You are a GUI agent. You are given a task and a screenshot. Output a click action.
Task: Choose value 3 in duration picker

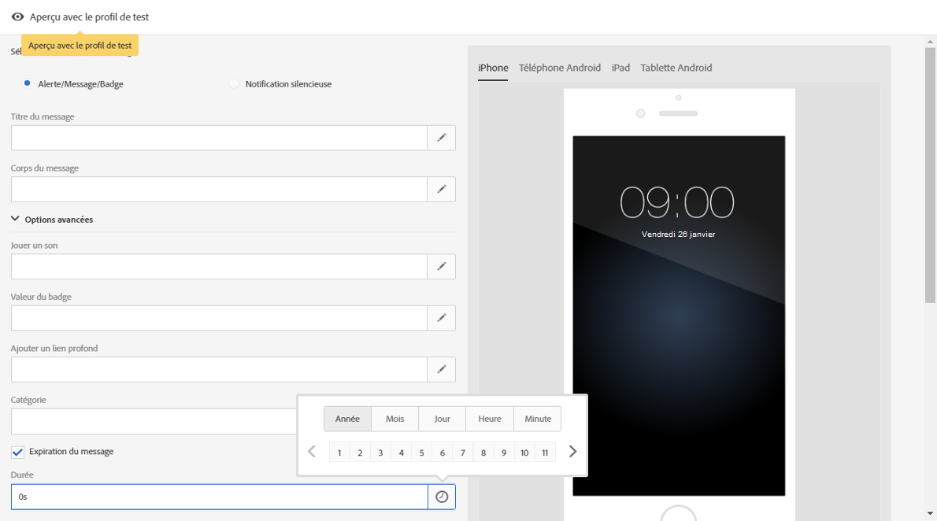click(380, 453)
